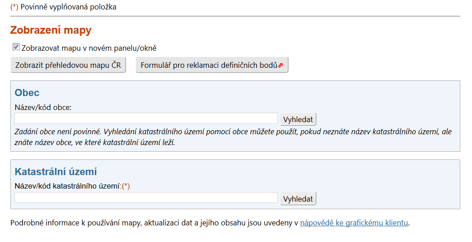Toggle the Zobrazovat mapu v novém panelu checkbox
Viewport: 472px width, 242px height.
[16, 47]
